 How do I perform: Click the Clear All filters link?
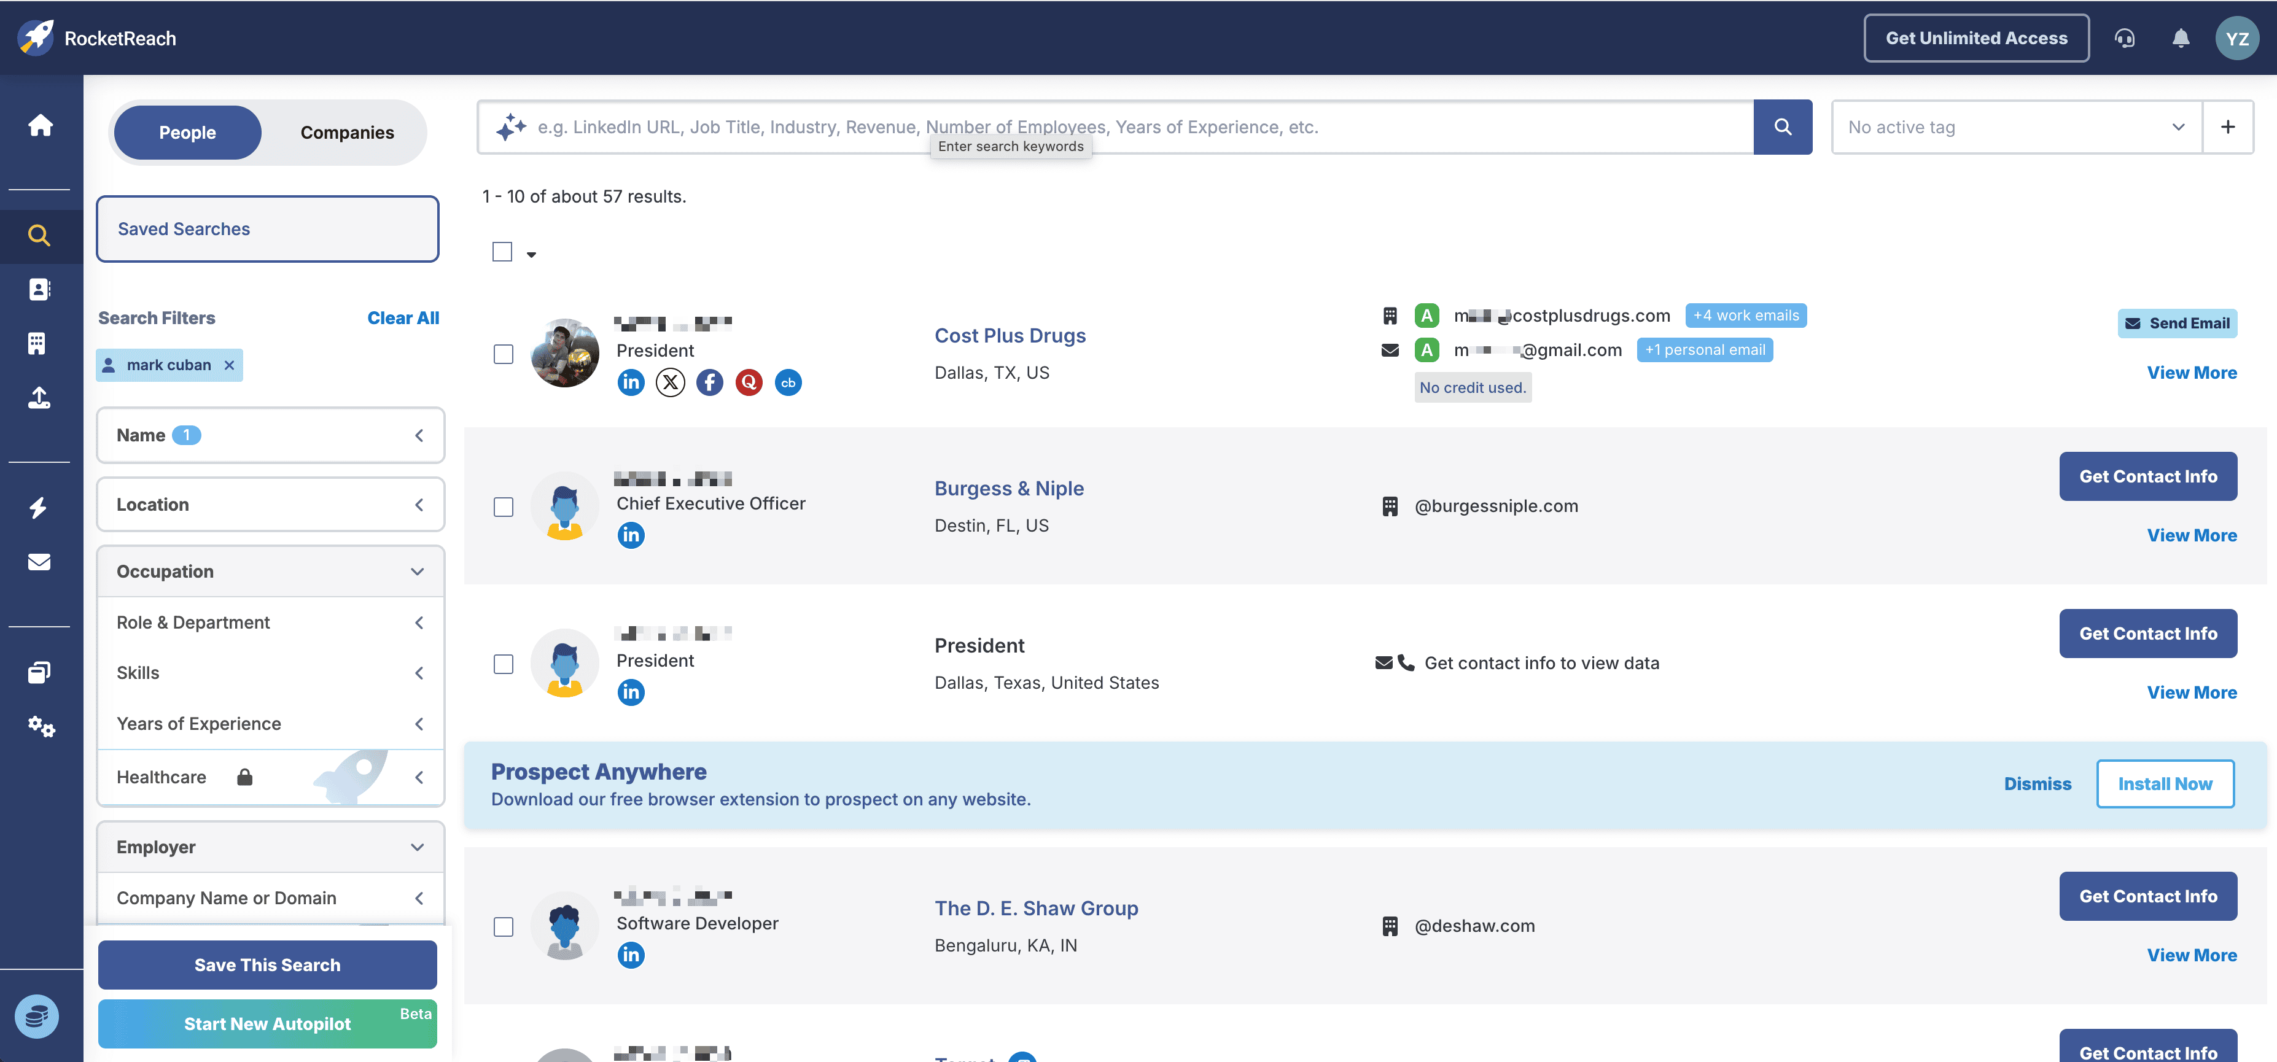click(x=402, y=318)
